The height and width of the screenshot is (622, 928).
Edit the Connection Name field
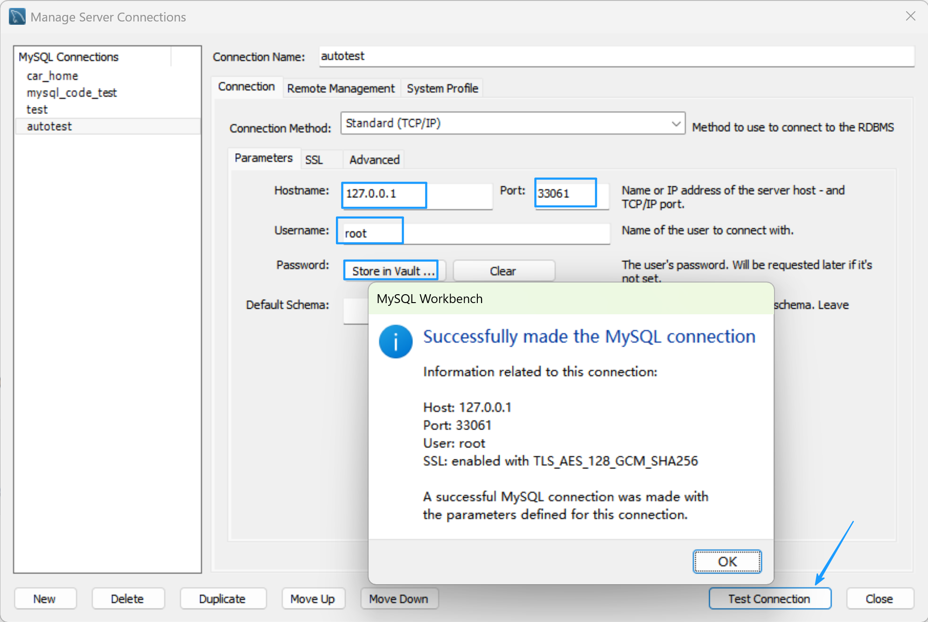(616, 56)
